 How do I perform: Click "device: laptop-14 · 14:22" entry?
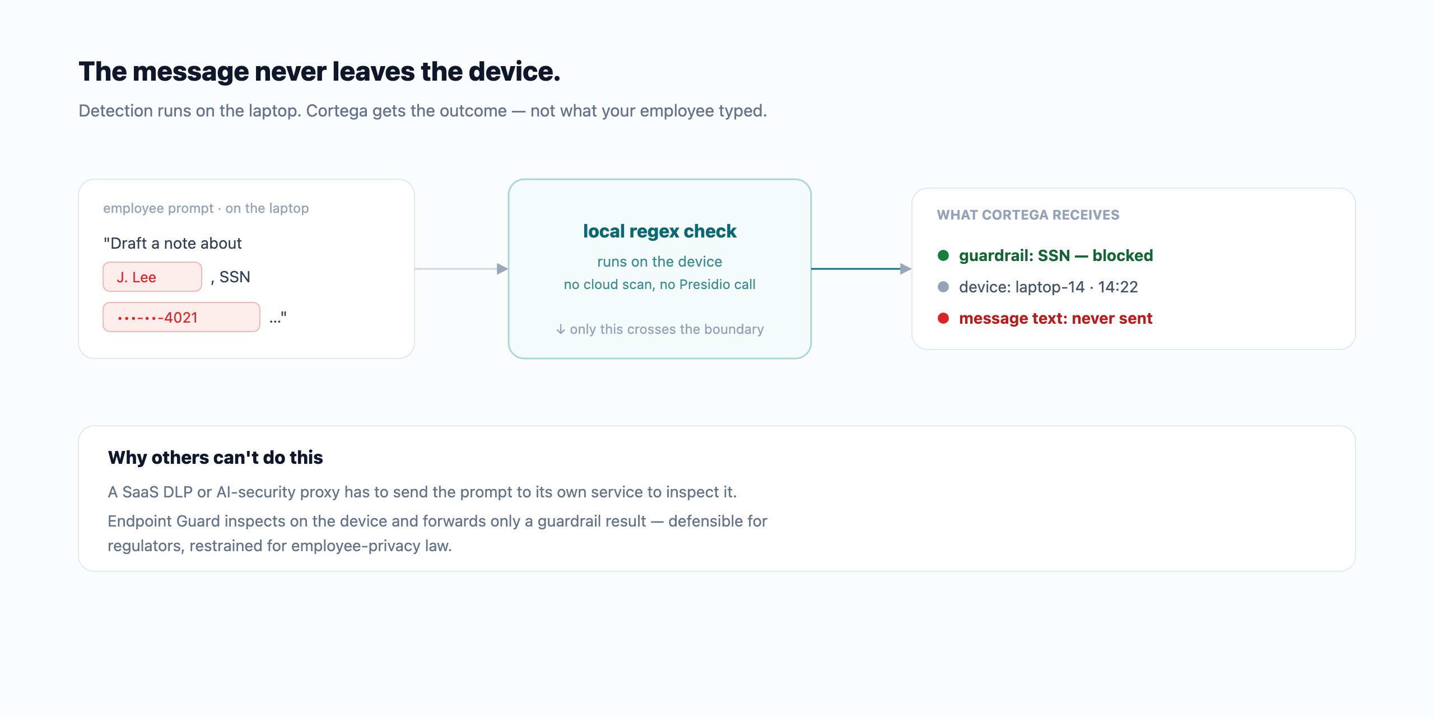coord(1048,287)
